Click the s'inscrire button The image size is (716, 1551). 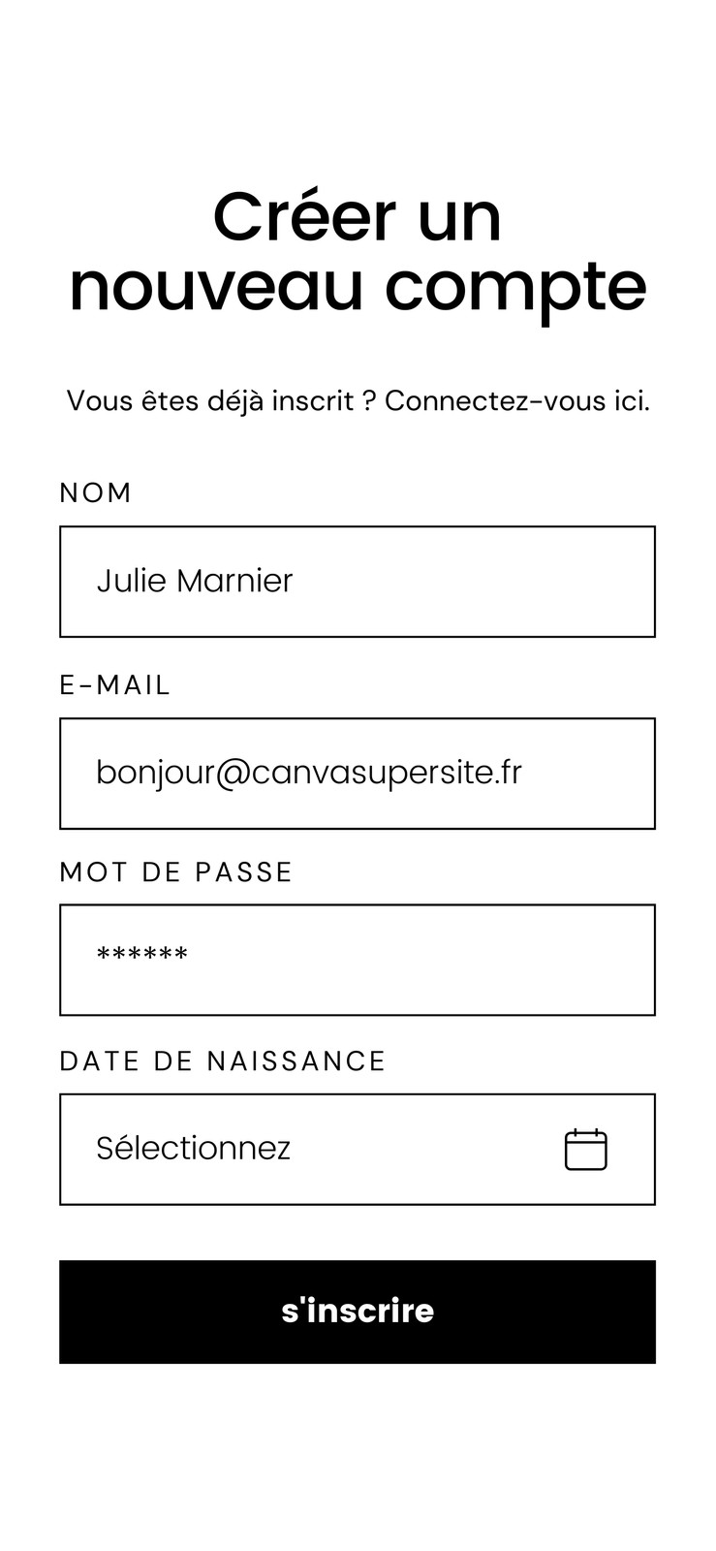[358, 1312]
